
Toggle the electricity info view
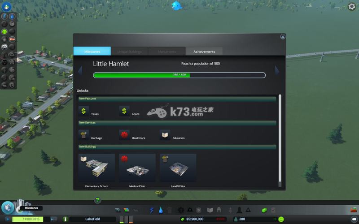coord(4,17)
